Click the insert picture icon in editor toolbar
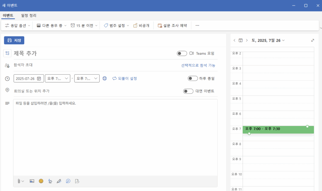 (32, 181)
